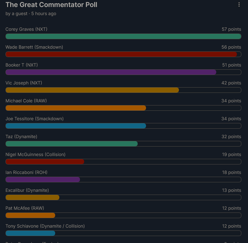Click the Nigel McGuinness (Collision) option label
248x243 pixels.
35,155
